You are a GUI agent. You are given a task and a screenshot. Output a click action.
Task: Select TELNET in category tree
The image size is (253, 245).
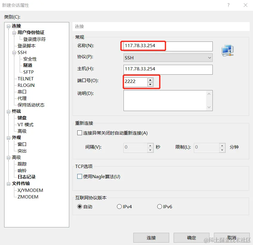point(26,78)
